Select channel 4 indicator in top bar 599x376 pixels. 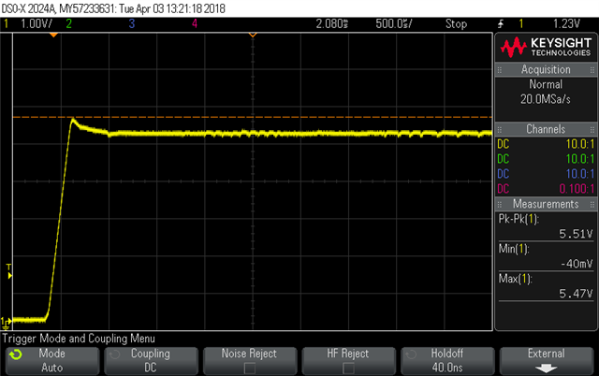point(195,23)
